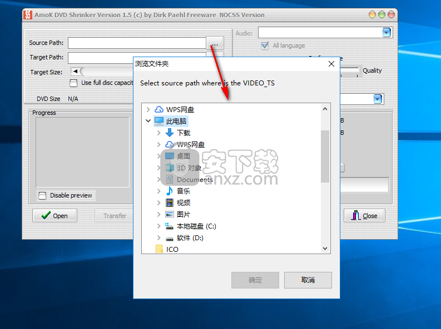441x329 pixels.
Task: Click the 图片 pictures icon
Action: point(170,214)
